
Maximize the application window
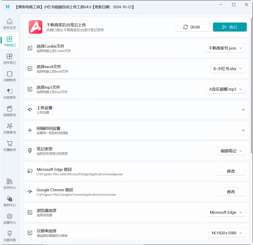[233, 4]
